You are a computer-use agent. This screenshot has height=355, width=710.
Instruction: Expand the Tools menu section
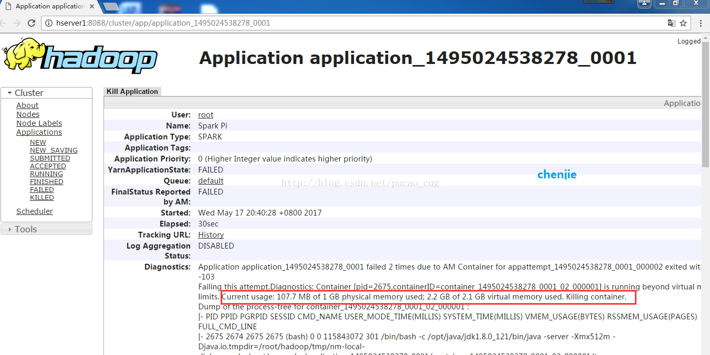47,229
